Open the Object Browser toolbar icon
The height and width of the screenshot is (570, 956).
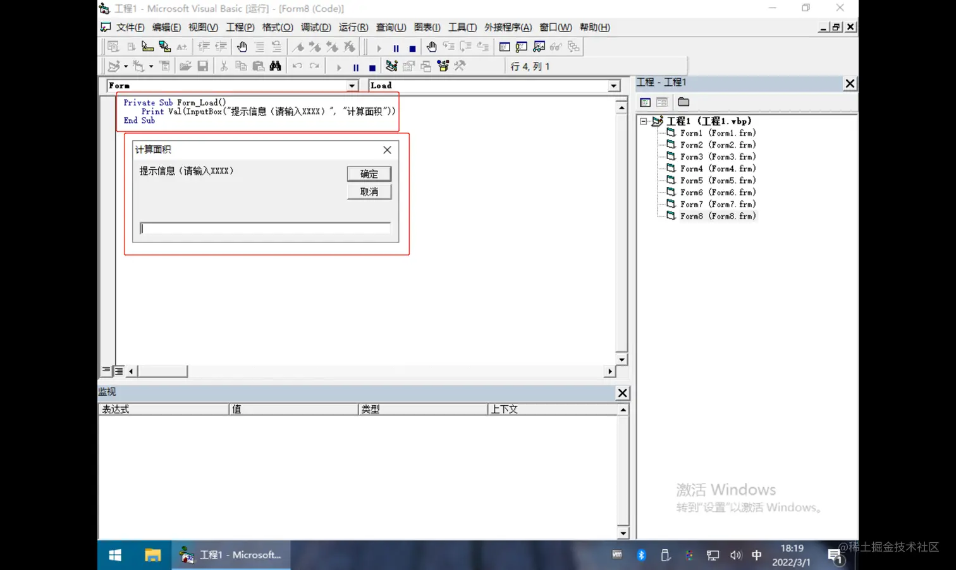pos(443,66)
